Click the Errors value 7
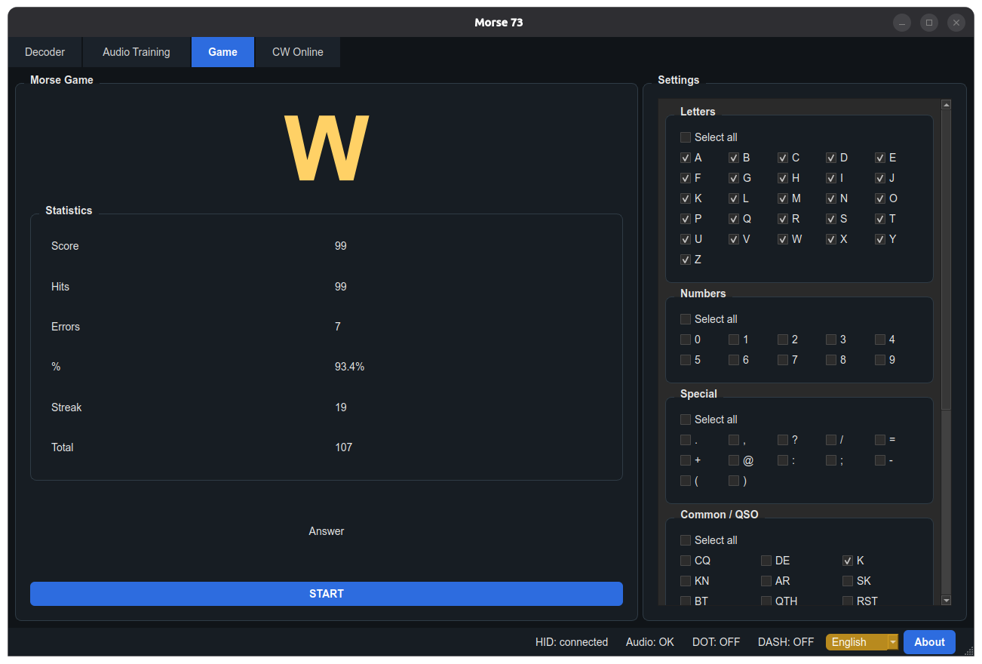This screenshot has width=982, height=664. [338, 327]
